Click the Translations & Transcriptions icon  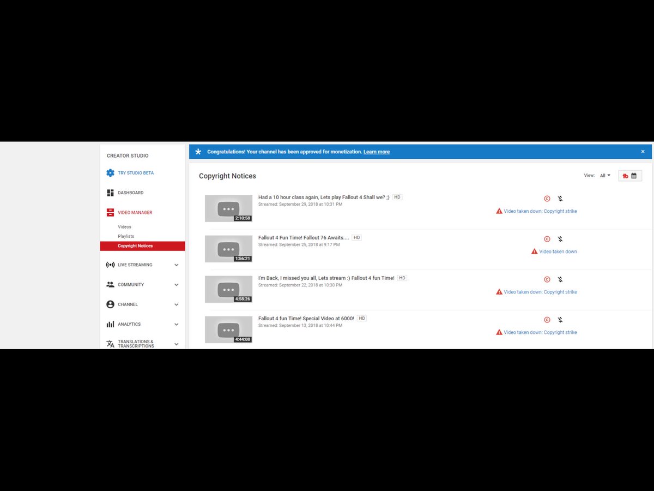110,344
